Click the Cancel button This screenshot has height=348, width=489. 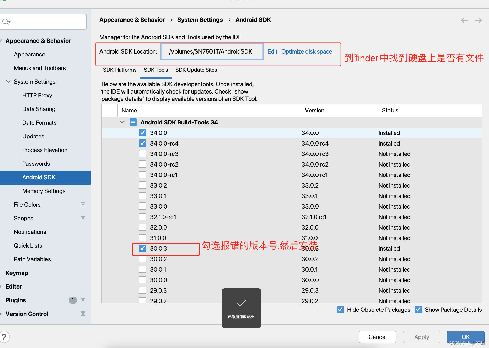pos(377,337)
